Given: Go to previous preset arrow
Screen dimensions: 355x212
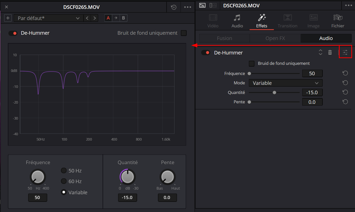Looking at the screenshot, I should point(87,18).
